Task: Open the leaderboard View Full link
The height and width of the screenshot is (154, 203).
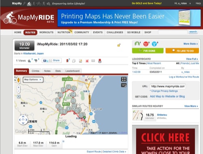Action: (x=192, y=59)
